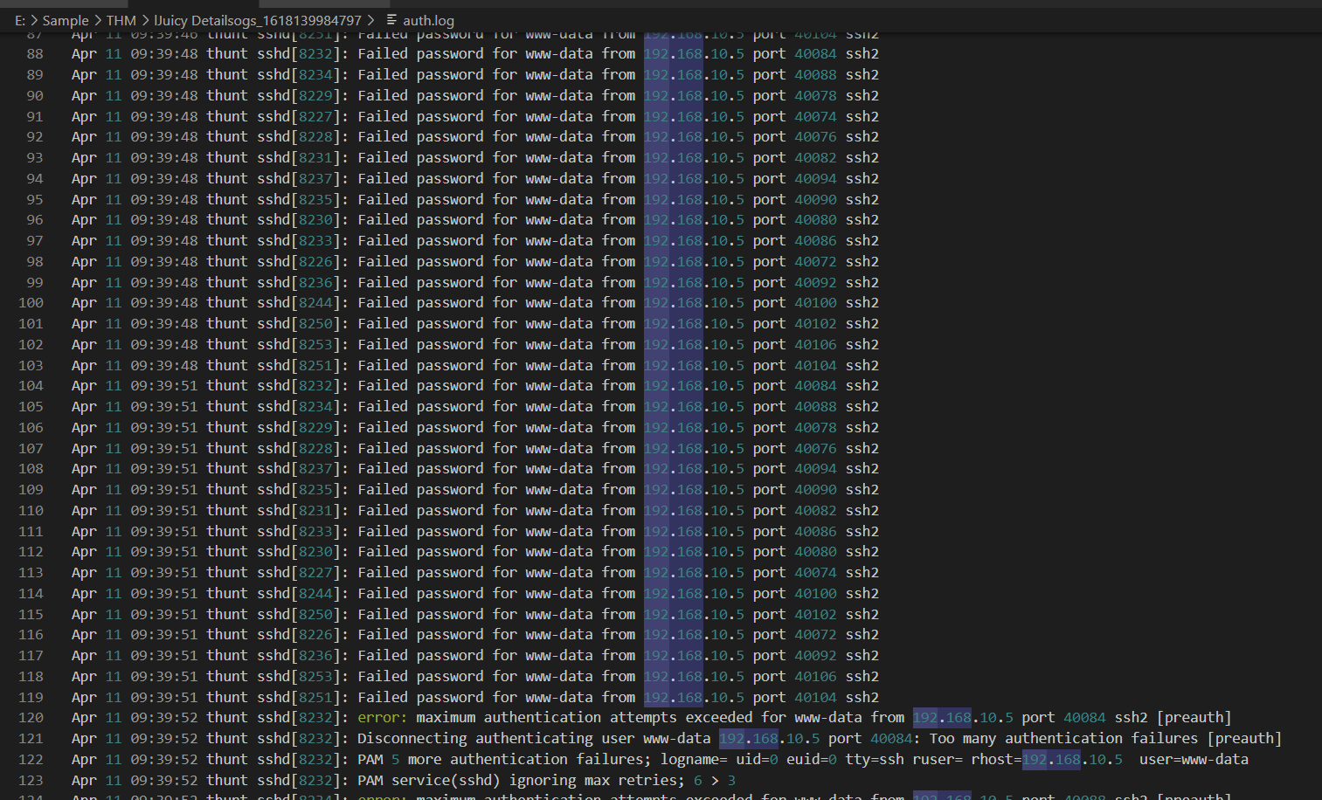Expand the THM folder breadcrumb
The width and height of the screenshot is (1322, 800).
121,20
